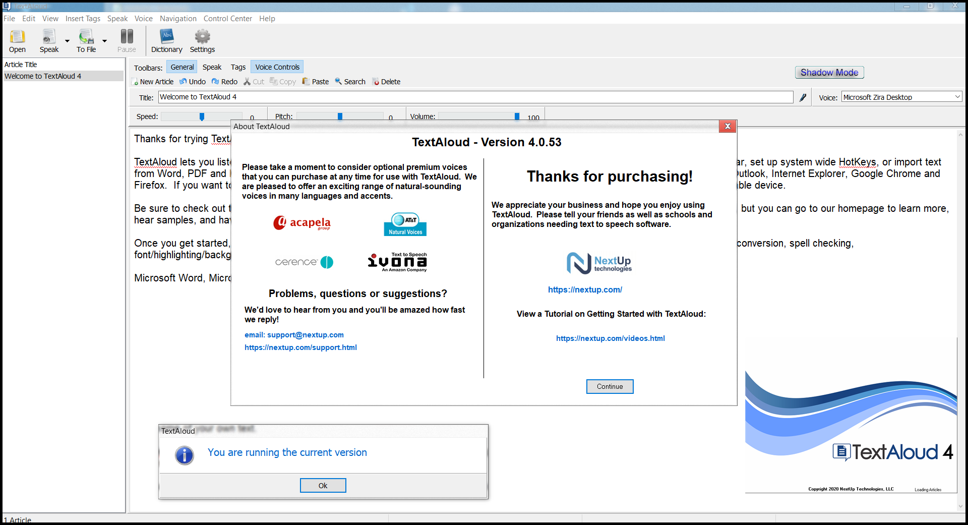Open the Navigation menu
The height and width of the screenshot is (525, 968).
click(x=178, y=18)
